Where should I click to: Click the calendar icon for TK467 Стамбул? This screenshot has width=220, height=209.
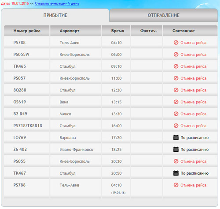click(x=176, y=173)
